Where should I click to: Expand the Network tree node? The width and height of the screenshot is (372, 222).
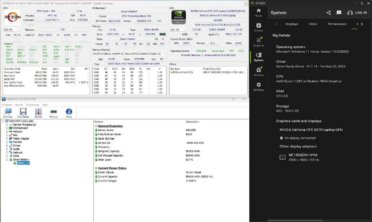pyautogui.click(x=7, y=152)
